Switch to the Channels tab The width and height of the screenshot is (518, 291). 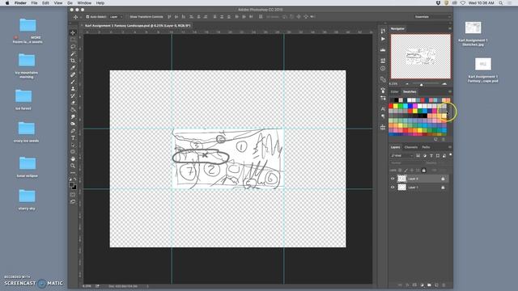point(411,147)
